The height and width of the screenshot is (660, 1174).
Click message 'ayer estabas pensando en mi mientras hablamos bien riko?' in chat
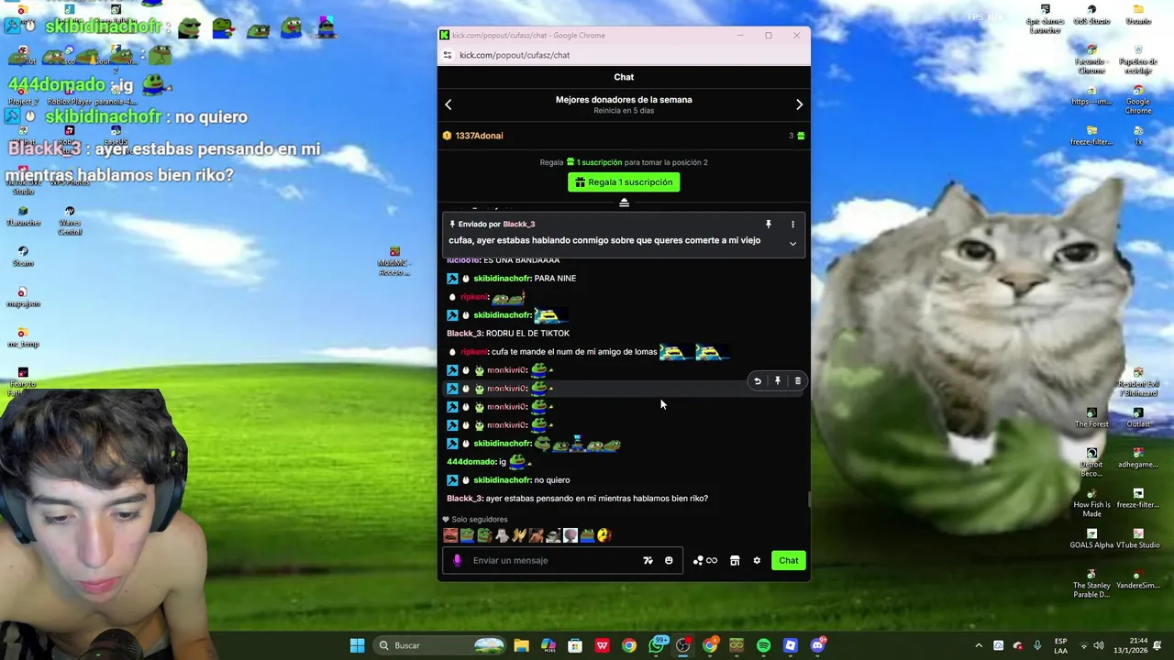[597, 499]
